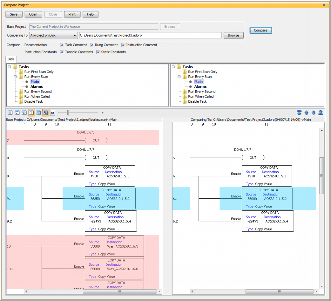Uncheck the Static Constants checkbox
This screenshot has width=331, height=301.
[x=98, y=52]
